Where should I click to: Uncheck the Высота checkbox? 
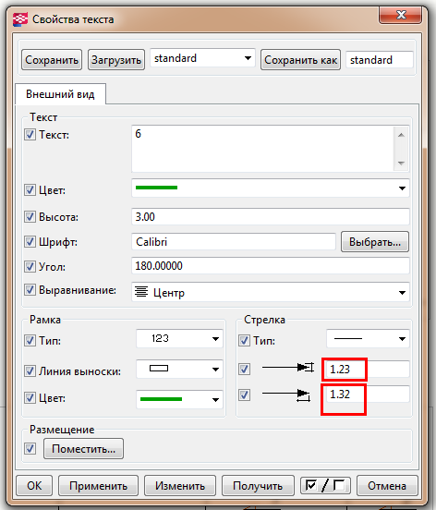tap(30, 216)
